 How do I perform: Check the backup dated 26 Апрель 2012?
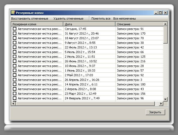(x=14, y=80)
